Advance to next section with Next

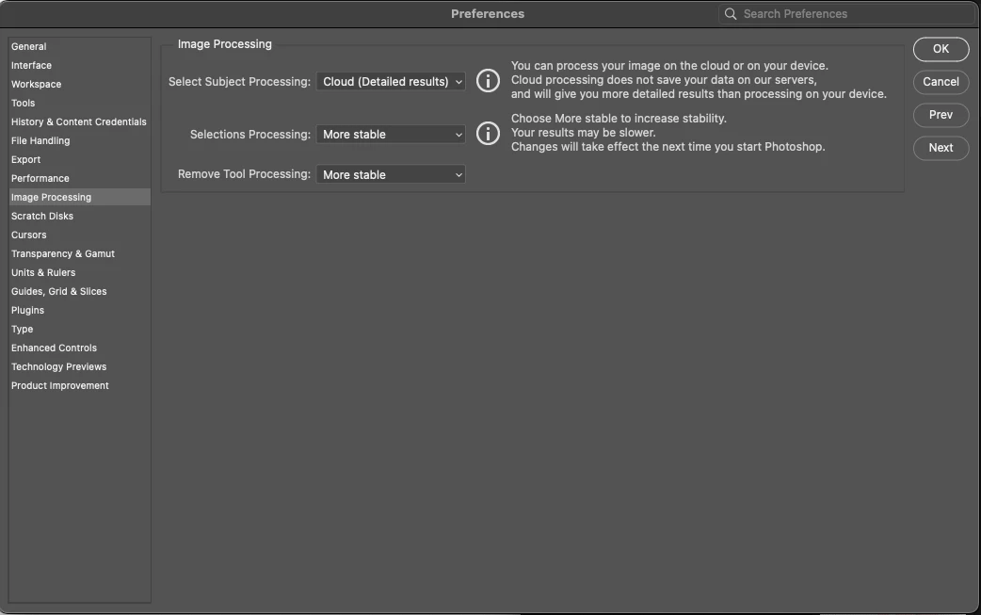coord(941,148)
